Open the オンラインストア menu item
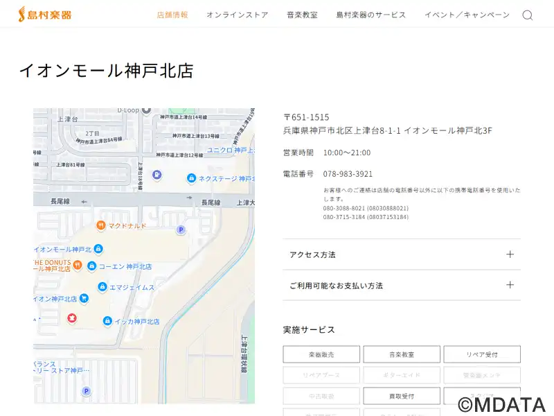Viewport: 554px width, 416px height. coord(237,15)
